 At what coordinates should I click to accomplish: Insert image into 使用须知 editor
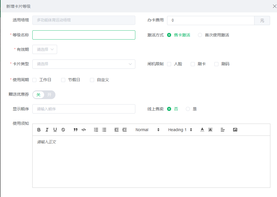pyautogui.click(x=235, y=130)
